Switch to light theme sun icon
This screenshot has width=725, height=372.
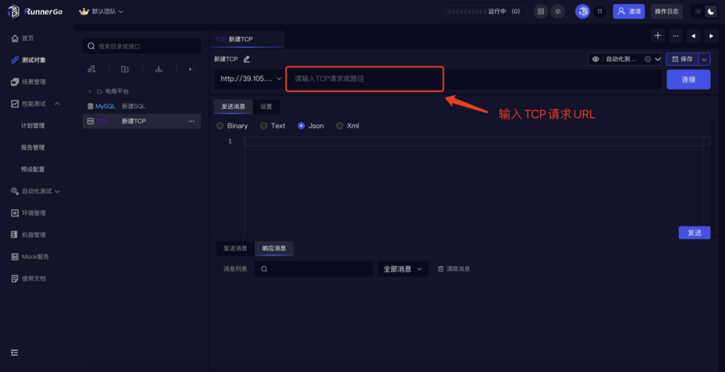[698, 11]
